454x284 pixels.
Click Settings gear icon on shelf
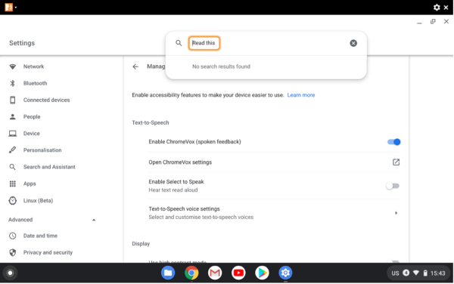coord(285,273)
